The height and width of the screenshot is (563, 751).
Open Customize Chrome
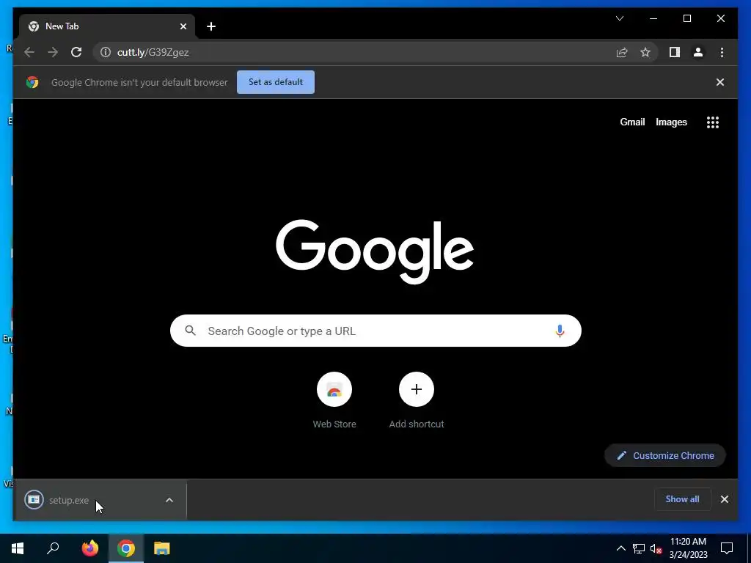(665, 455)
